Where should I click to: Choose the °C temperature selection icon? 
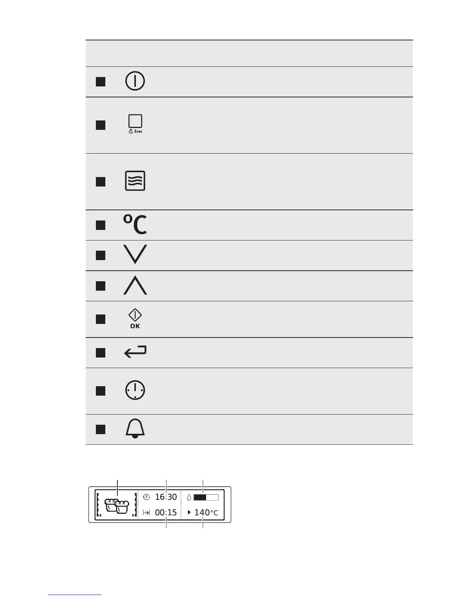(135, 224)
